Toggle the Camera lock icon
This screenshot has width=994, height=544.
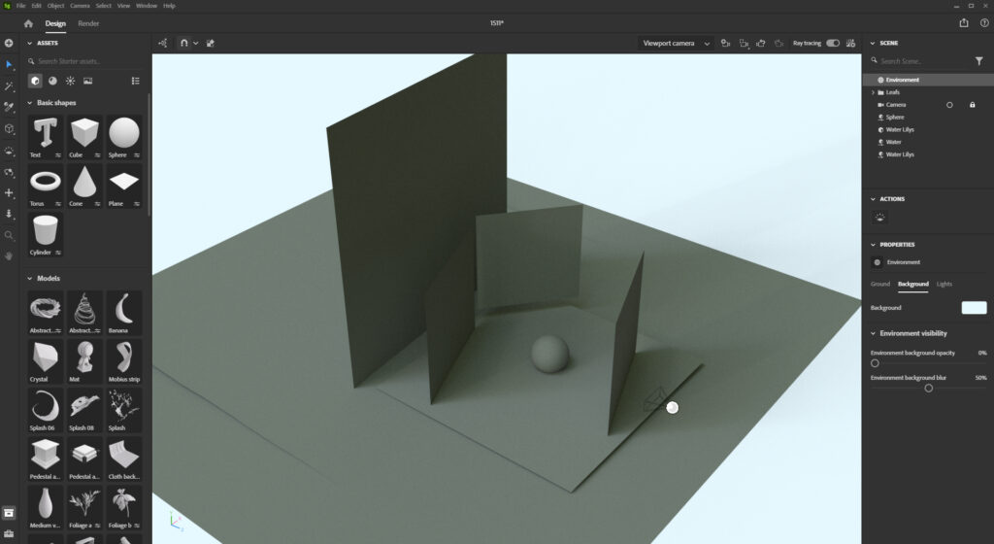click(x=972, y=105)
